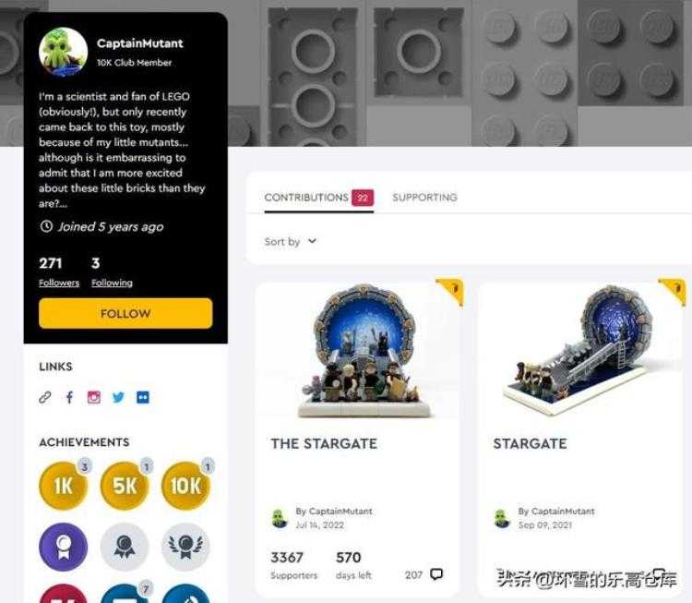Image resolution: width=692 pixels, height=603 pixels.
Task: Click the purple ribbon achievement badge
Action: 64,547
